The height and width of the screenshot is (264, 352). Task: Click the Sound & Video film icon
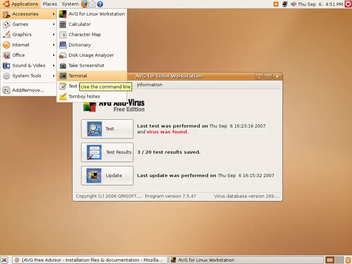click(7, 66)
